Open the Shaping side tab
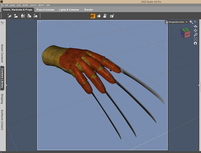This screenshot has width=201, height=153. 2,99
